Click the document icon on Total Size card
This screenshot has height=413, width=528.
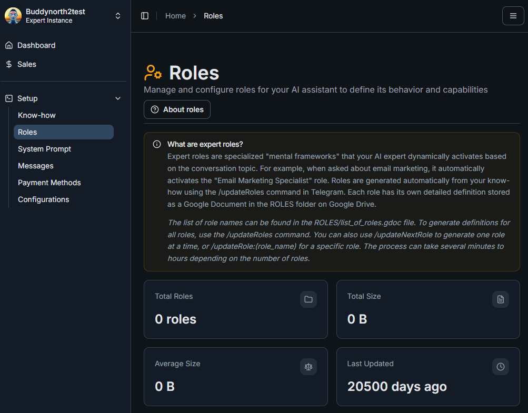(x=501, y=299)
